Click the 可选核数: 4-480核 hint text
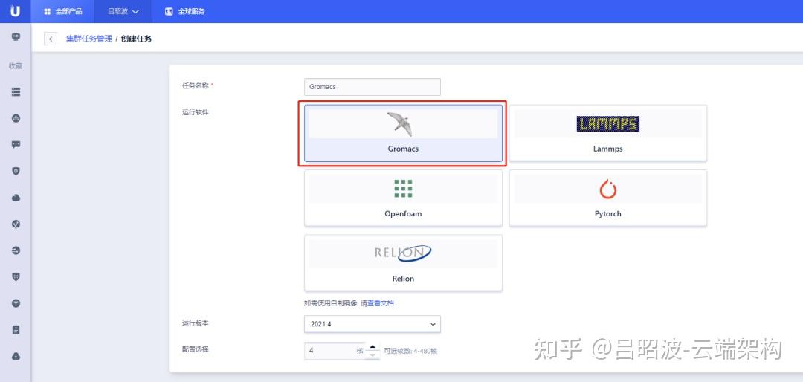 pyautogui.click(x=410, y=352)
